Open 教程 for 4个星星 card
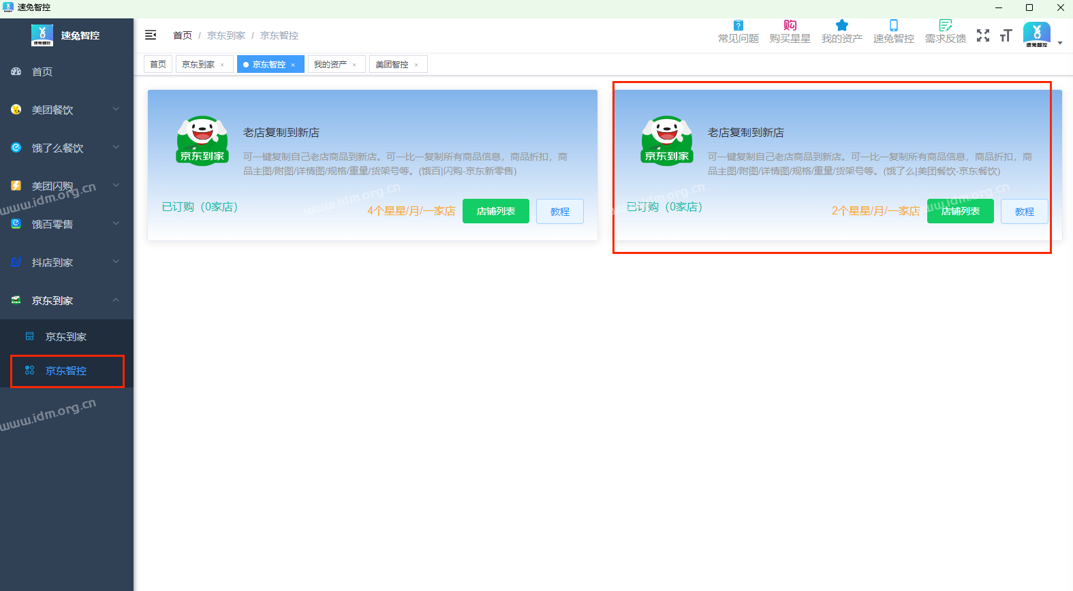Viewport: 1073px width, 591px height. [x=560, y=211]
